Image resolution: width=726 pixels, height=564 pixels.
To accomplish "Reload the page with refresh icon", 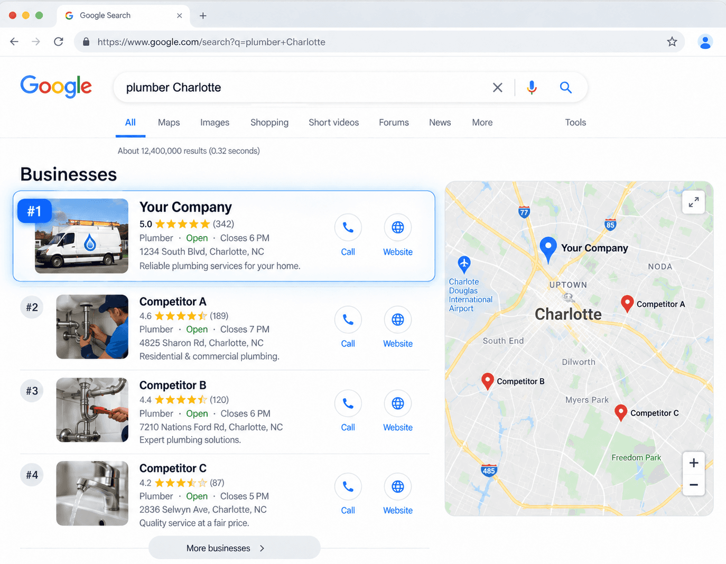I will (x=59, y=42).
